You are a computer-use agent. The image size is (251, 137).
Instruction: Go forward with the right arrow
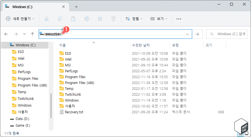coord(16,34)
